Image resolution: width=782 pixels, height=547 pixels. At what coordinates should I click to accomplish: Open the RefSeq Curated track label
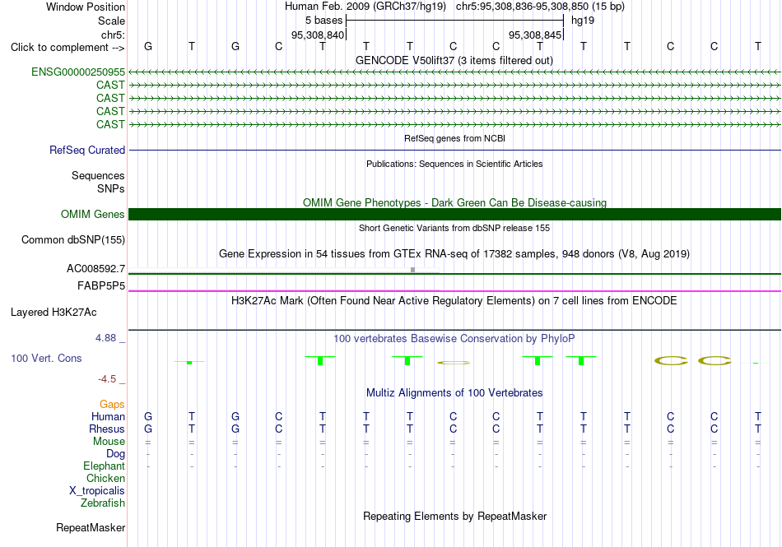(87, 150)
